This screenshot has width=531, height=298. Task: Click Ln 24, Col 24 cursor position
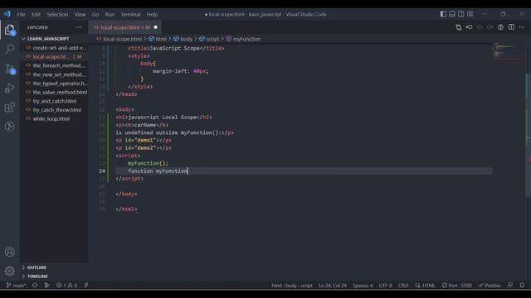(x=332, y=286)
